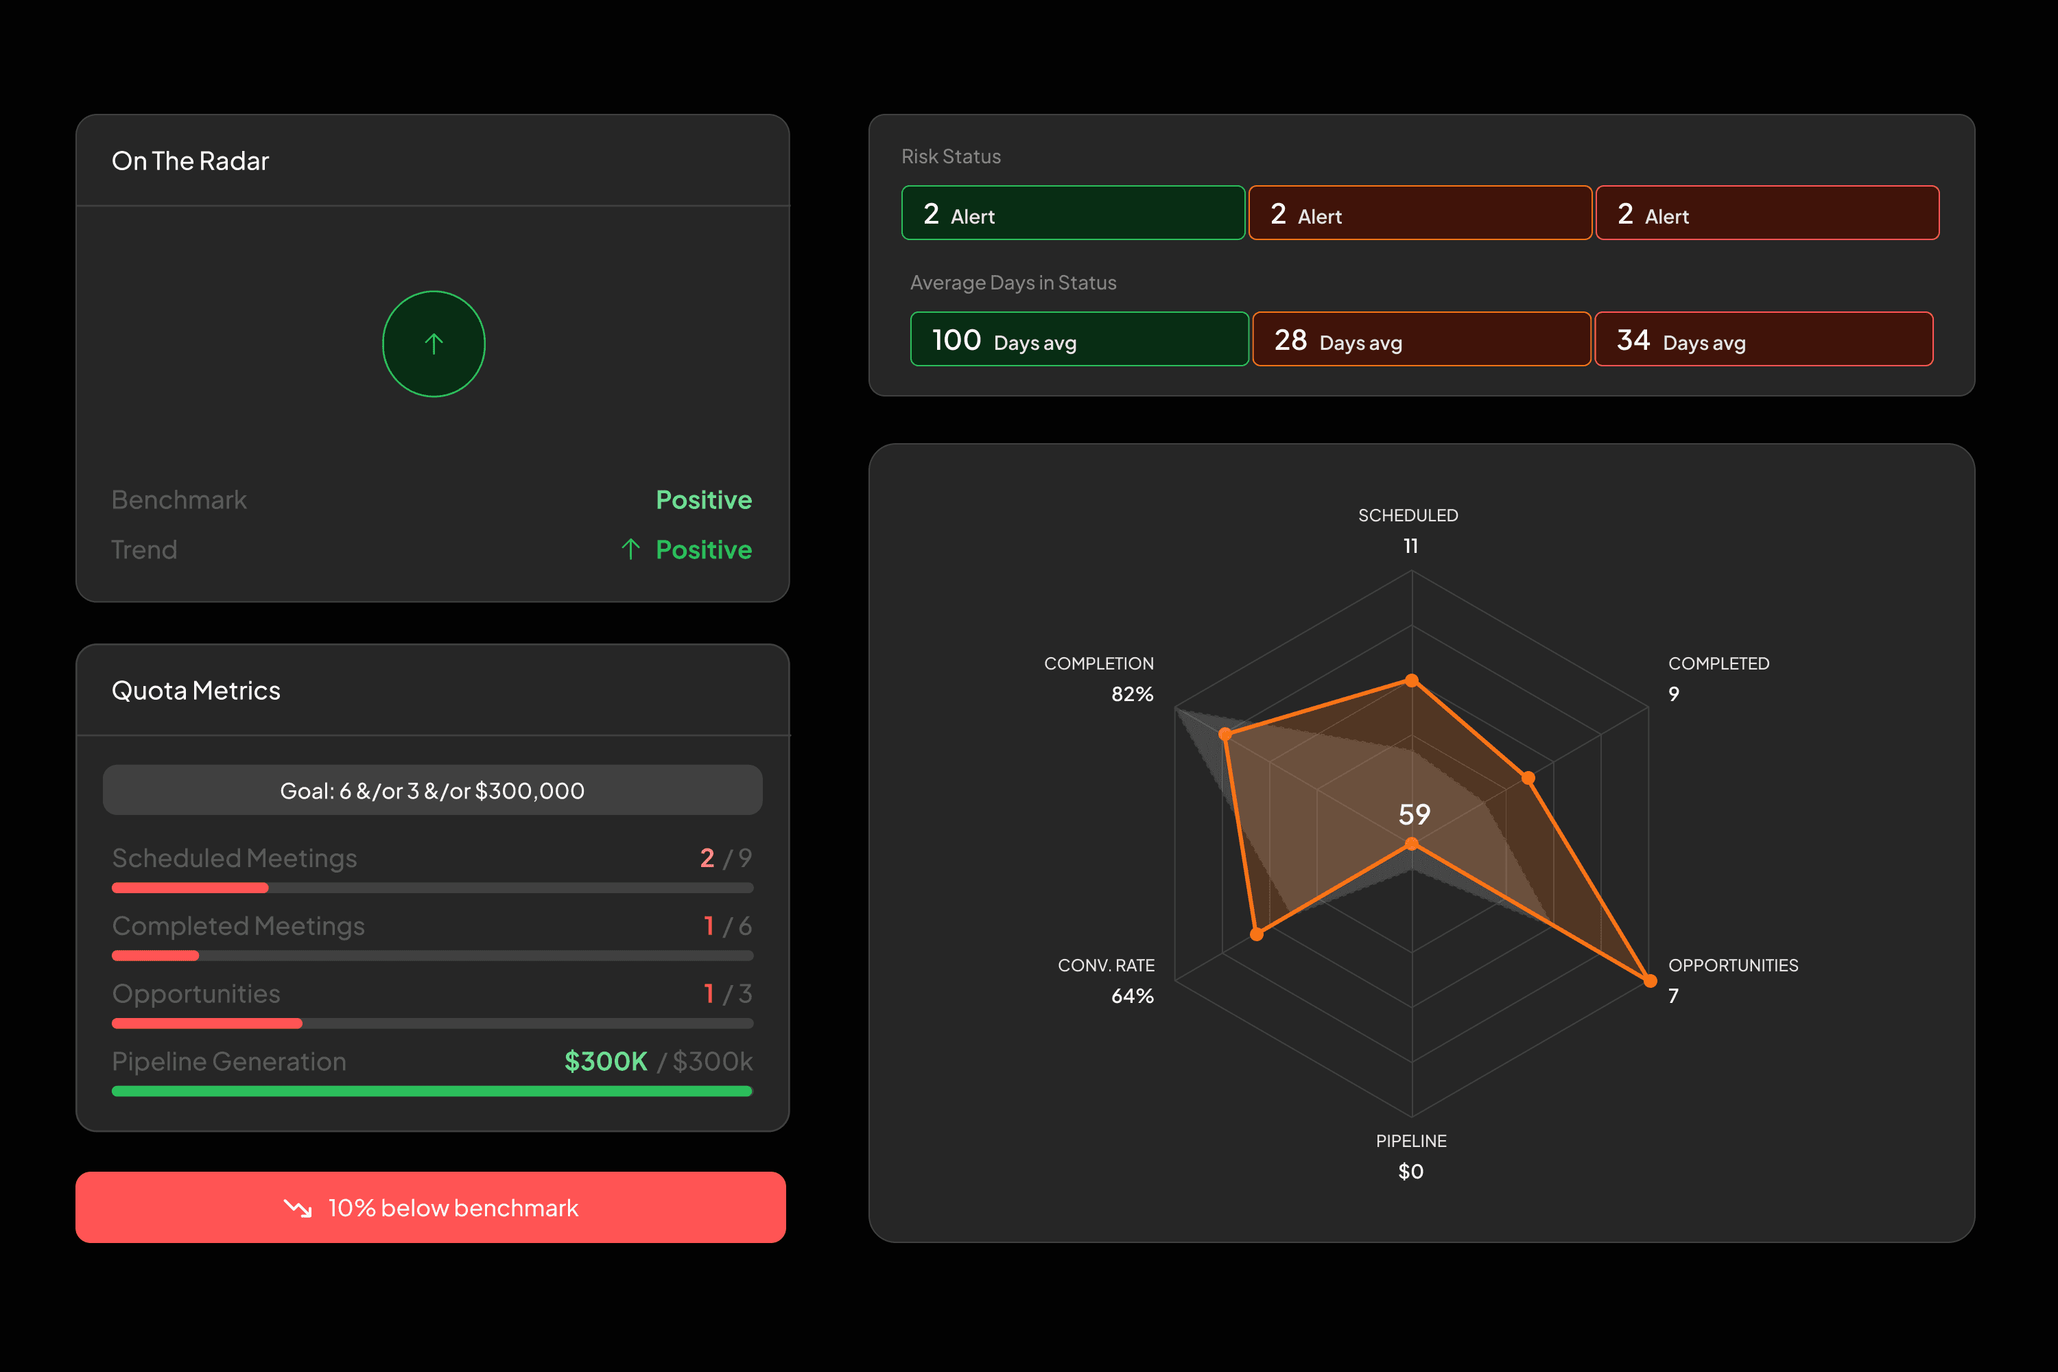Click the 100 Days avg box
2058x1372 pixels.
[1079, 339]
